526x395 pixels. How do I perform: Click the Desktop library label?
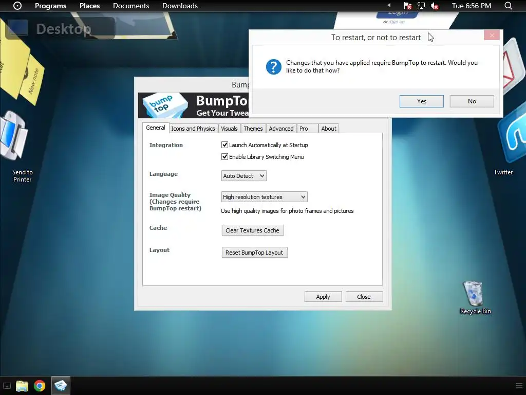(x=63, y=29)
